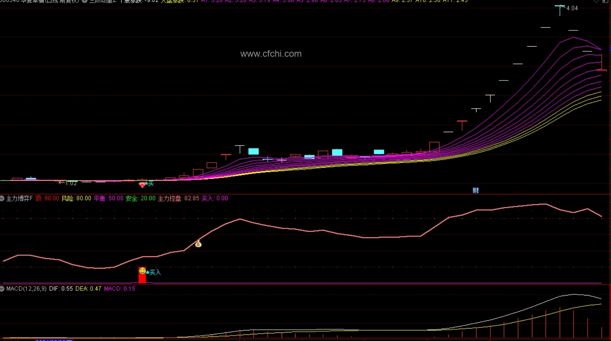This screenshot has height=341, width=611.
Task: Click the 1.02 low price label
Action: click(71, 183)
